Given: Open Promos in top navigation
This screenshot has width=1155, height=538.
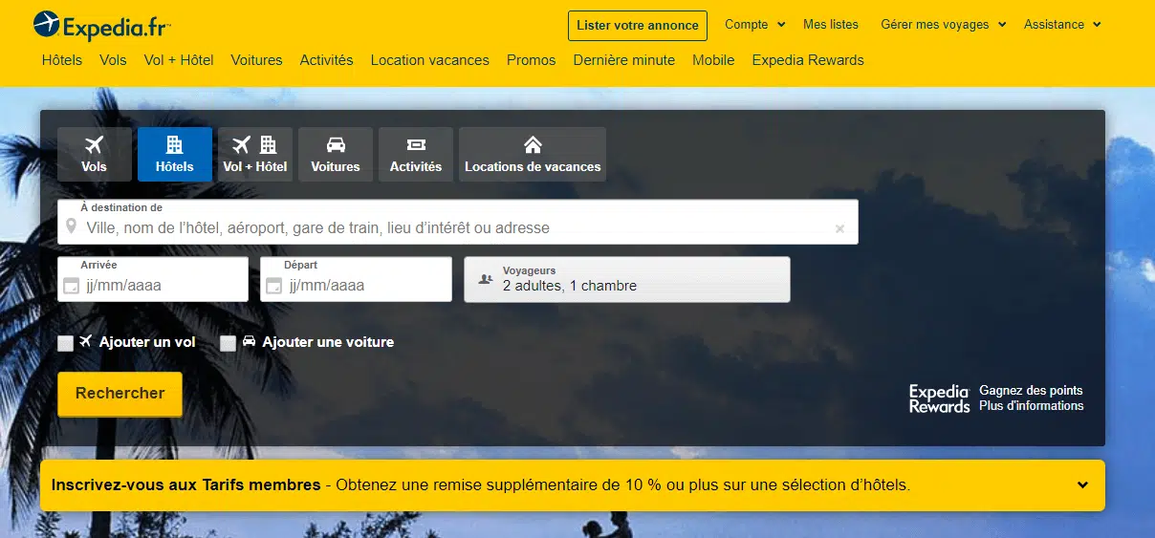Looking at the screenshot, I should coord(532,60).
